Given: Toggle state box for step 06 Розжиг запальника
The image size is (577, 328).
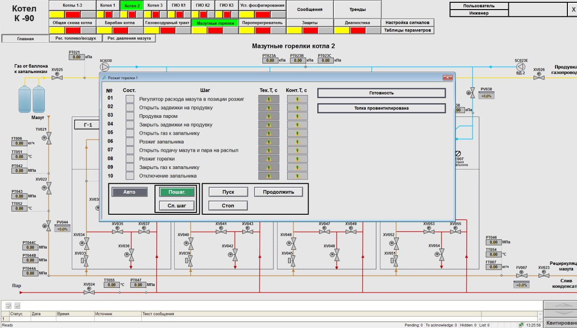Looking at the screenshot, I should pos(130,142).
